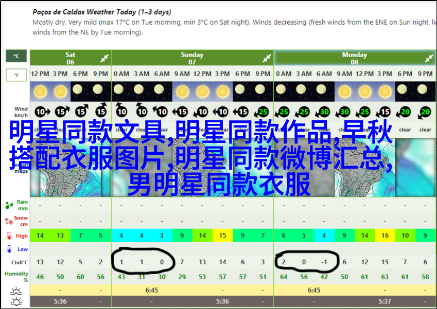The width and height of the screenshot is (437, 309).
Task: Click the Low temperature thermometer icon
Action: pos(9,249)
